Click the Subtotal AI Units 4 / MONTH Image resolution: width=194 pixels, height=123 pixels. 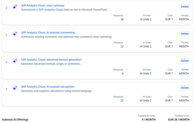149,120
